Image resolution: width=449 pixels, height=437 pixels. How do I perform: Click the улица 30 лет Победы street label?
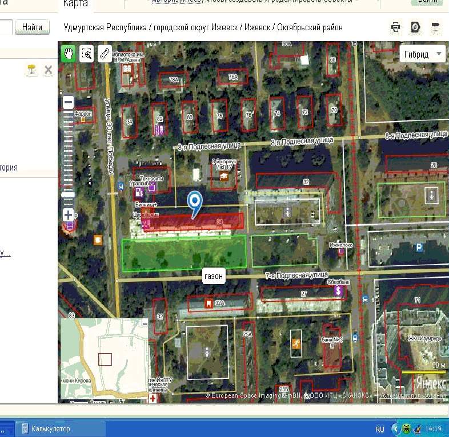(x=109, y=136)
